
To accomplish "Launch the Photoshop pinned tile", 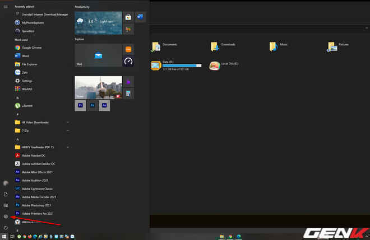I will (92, 105).
